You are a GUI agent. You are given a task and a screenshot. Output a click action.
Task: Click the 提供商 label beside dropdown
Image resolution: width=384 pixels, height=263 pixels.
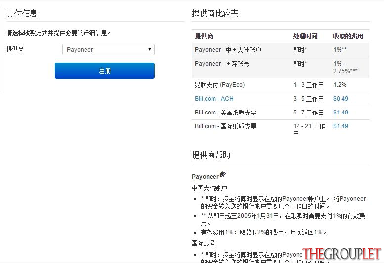tap(15, 50)
